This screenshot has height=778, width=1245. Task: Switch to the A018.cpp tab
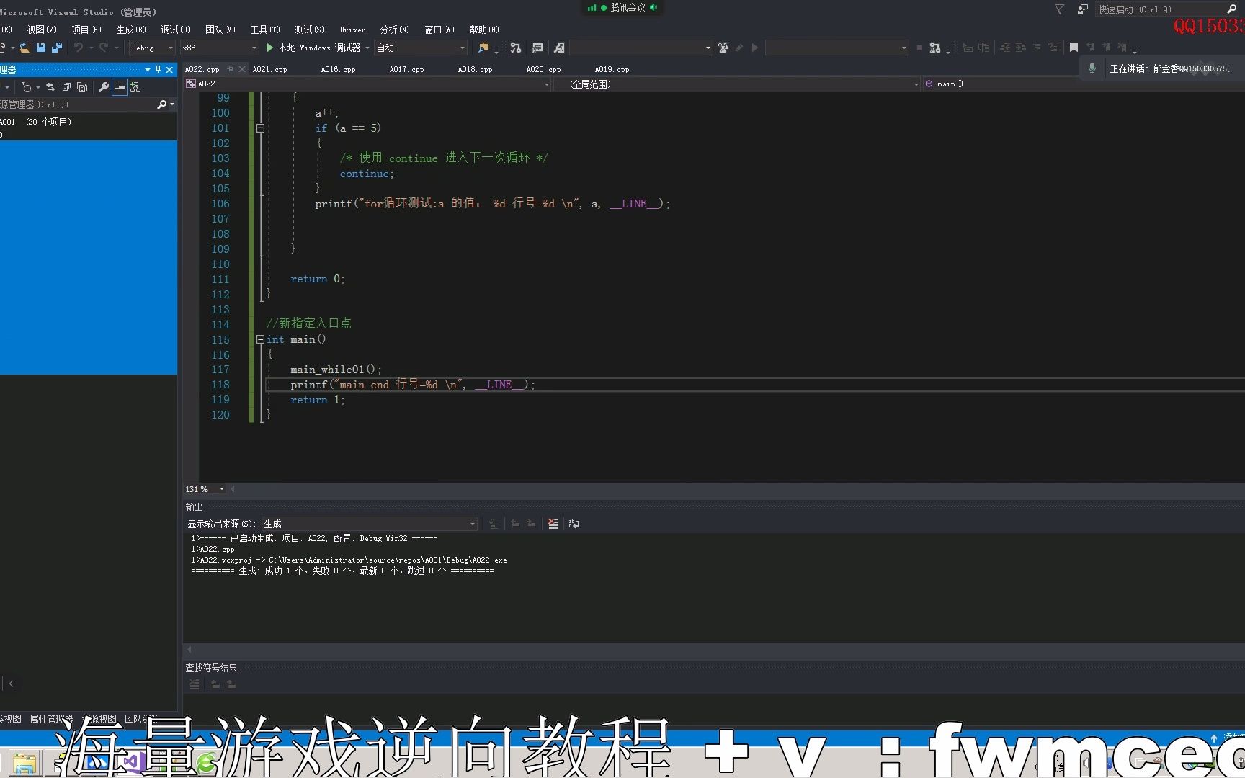476,70
